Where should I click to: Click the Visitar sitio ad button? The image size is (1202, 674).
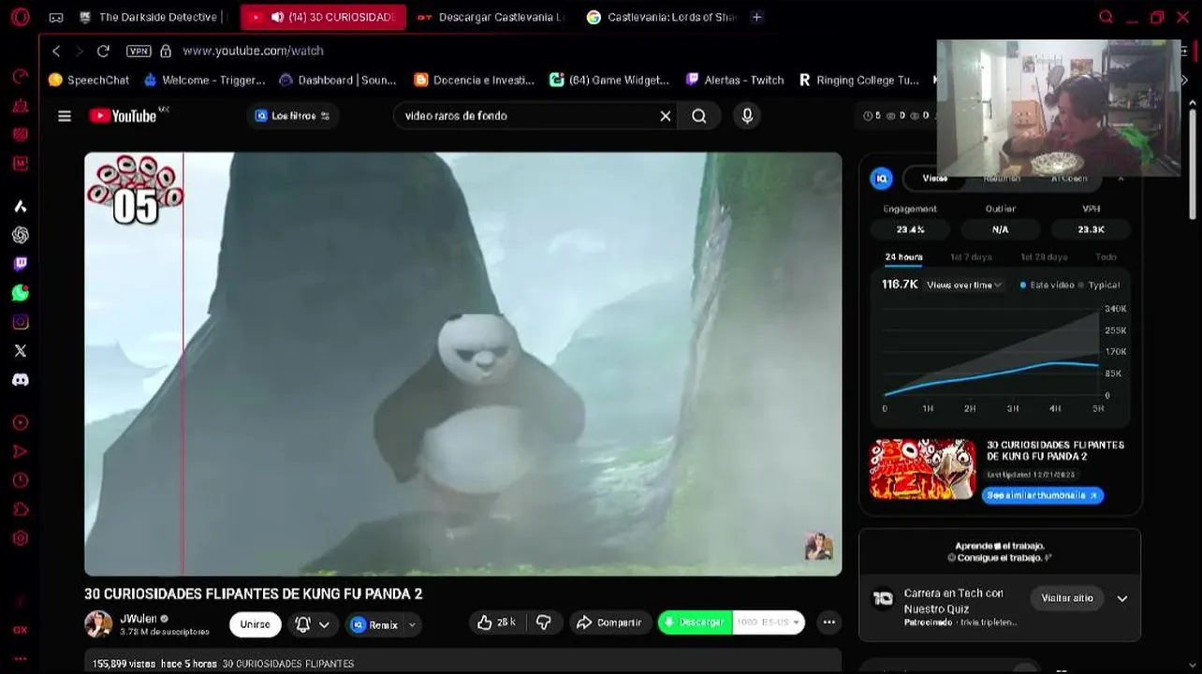[1067, 598]
